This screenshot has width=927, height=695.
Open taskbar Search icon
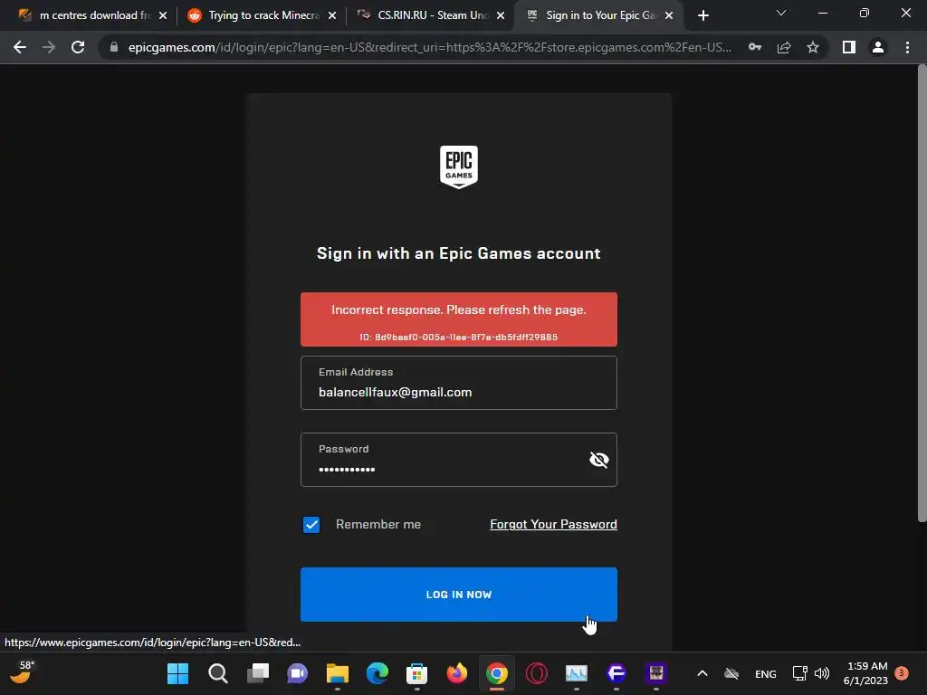[218, 673]
